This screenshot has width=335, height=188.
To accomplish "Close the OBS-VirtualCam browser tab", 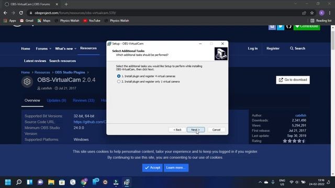I will (57, 4).
